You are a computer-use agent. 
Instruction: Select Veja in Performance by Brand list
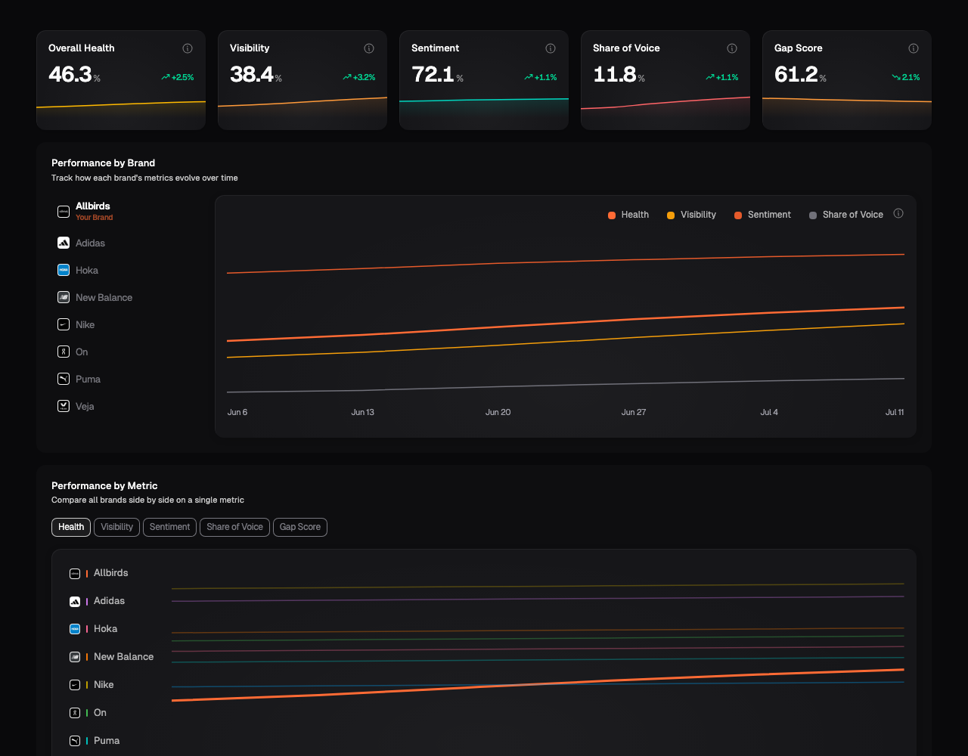[129, 406]
